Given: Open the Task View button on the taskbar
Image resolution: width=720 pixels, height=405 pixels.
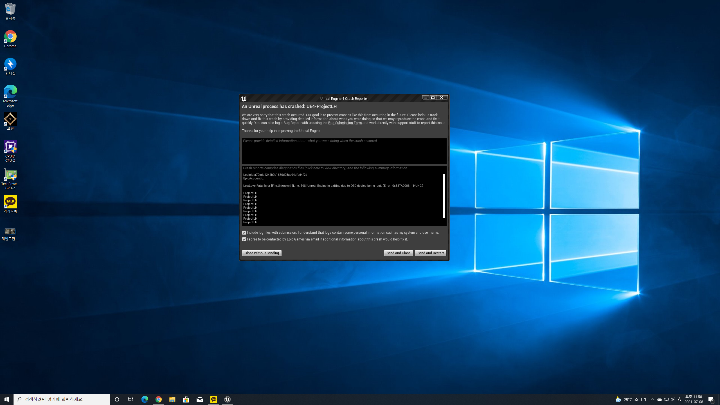Looking at the screenshot, I should click(130, 399).
